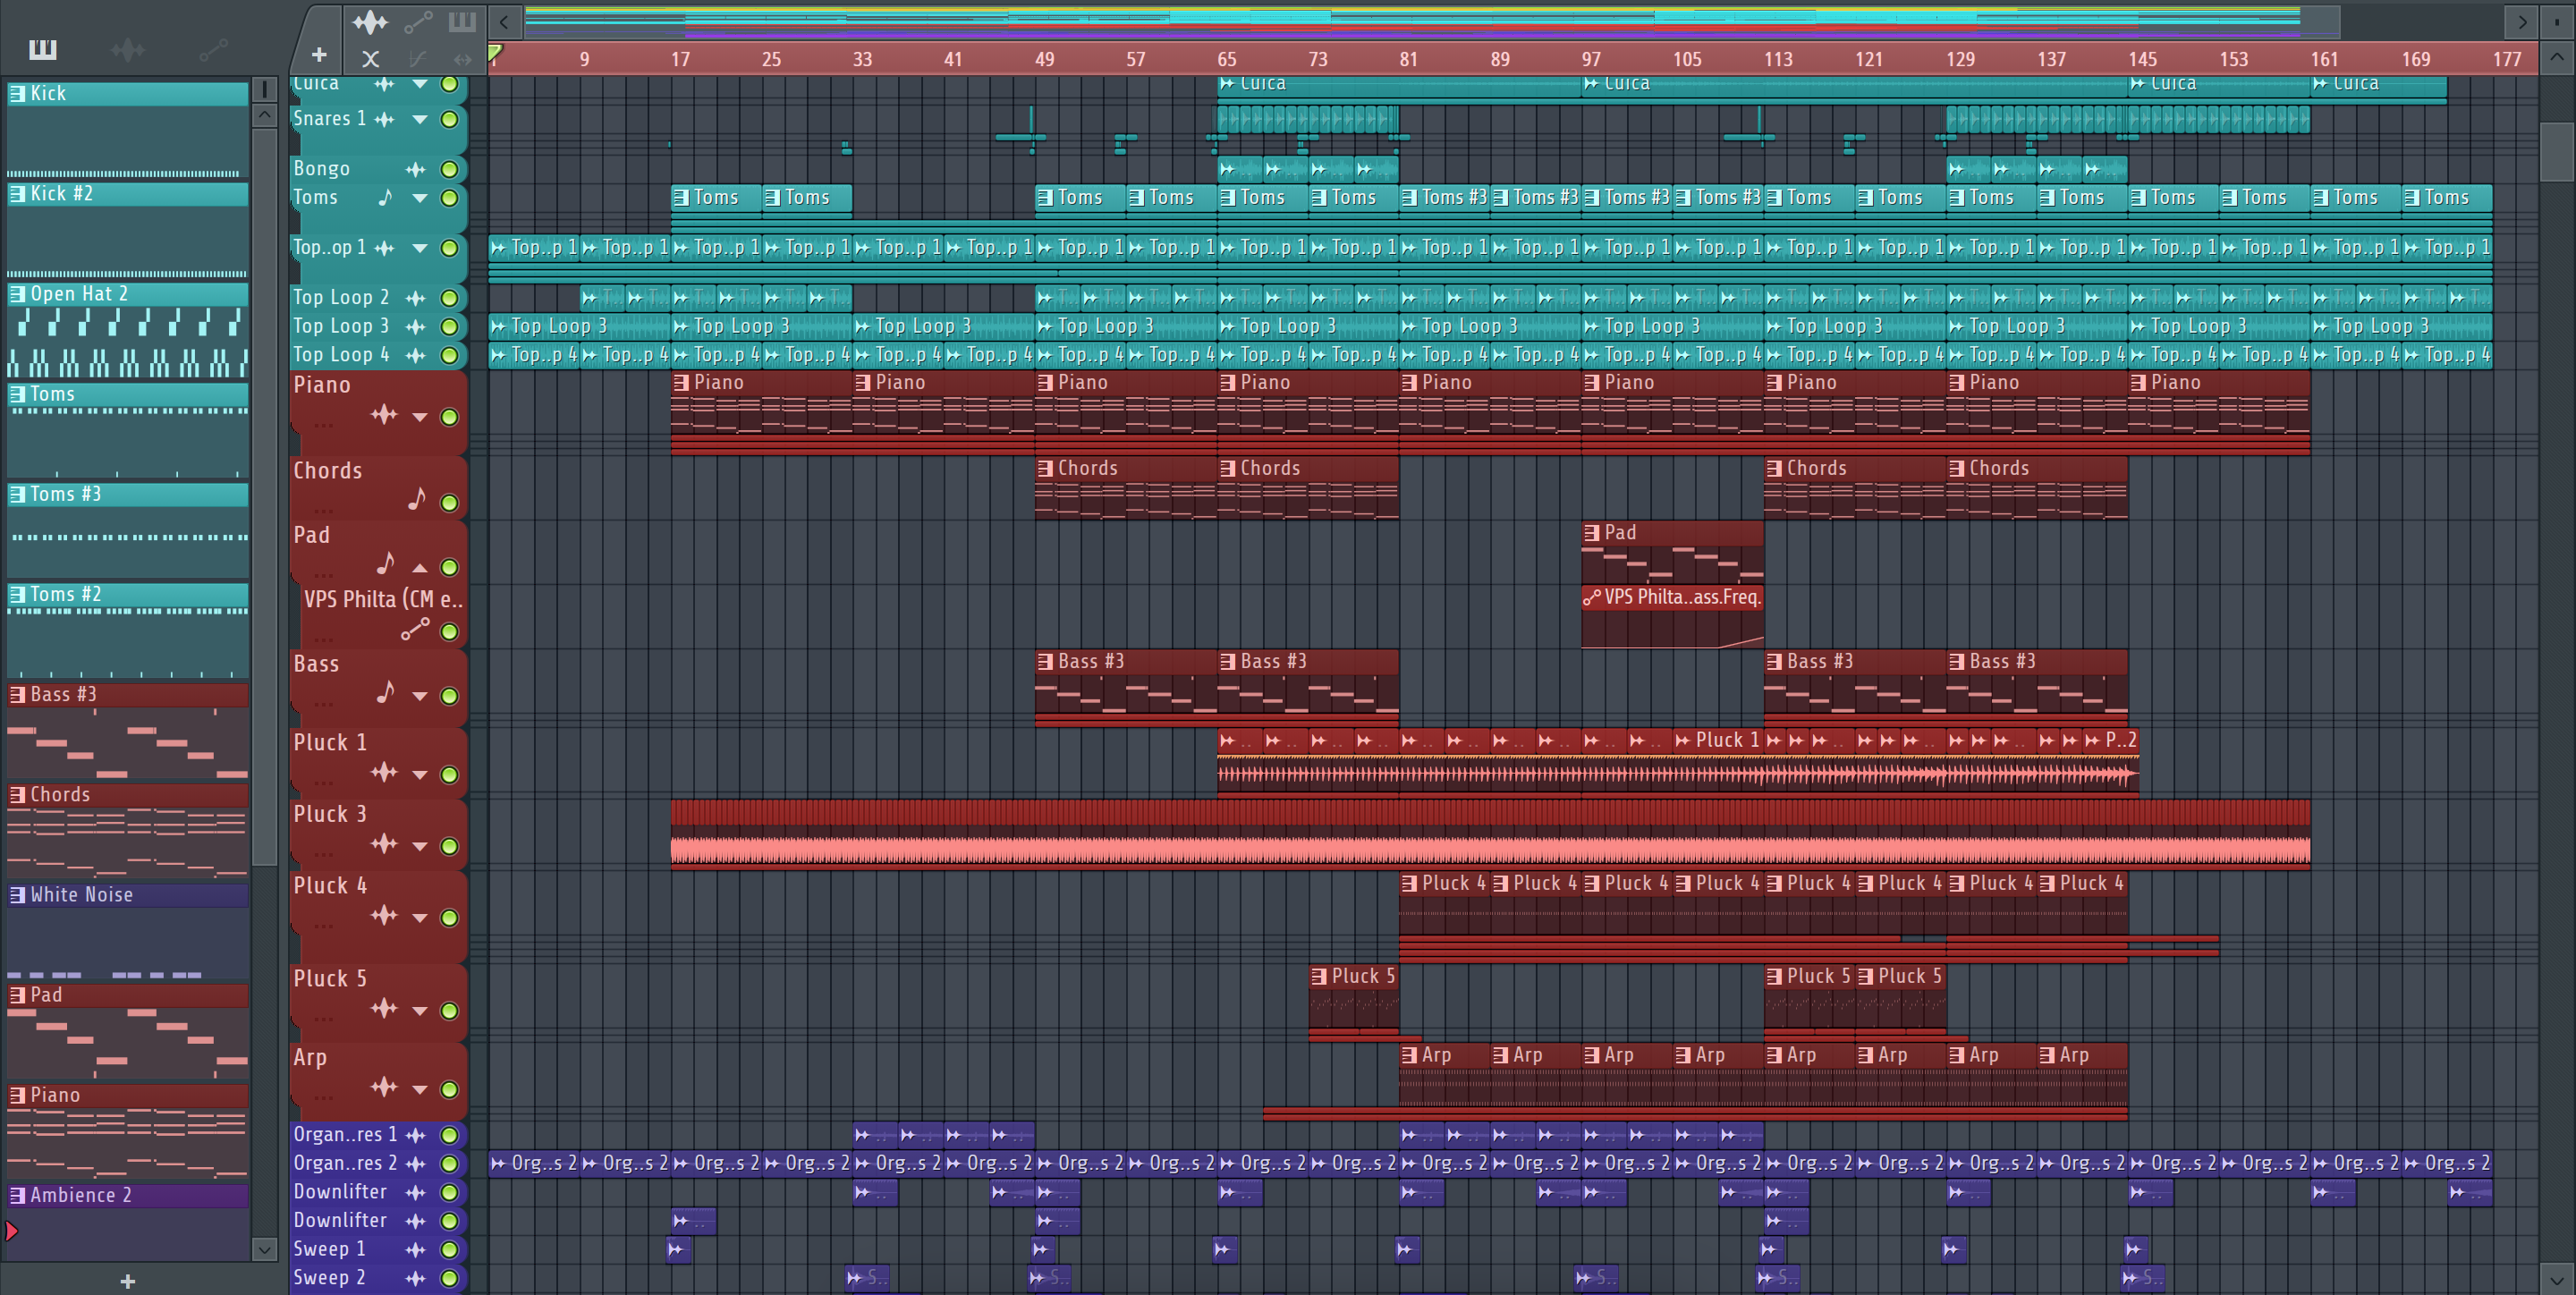Image resolution: width=2576 pixels, height=1295 pixels.
Task: Expand the Toms track arrow
Action: coord(420,198)
